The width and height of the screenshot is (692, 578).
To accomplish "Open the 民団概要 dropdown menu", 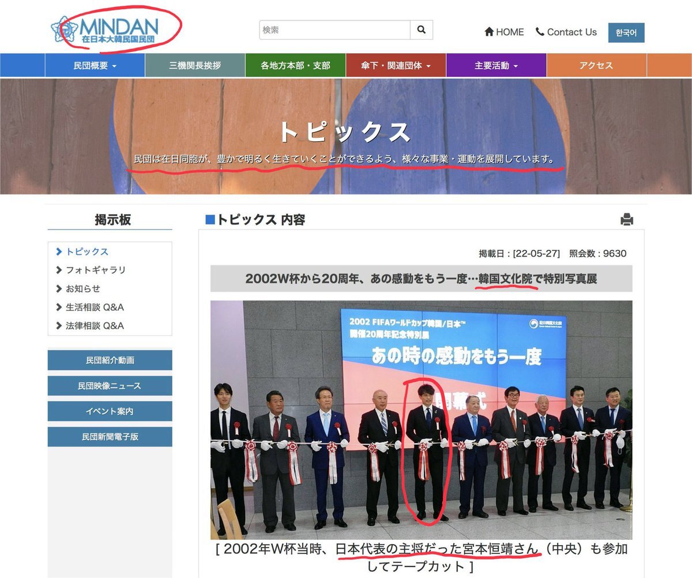I will pos(95,65).
